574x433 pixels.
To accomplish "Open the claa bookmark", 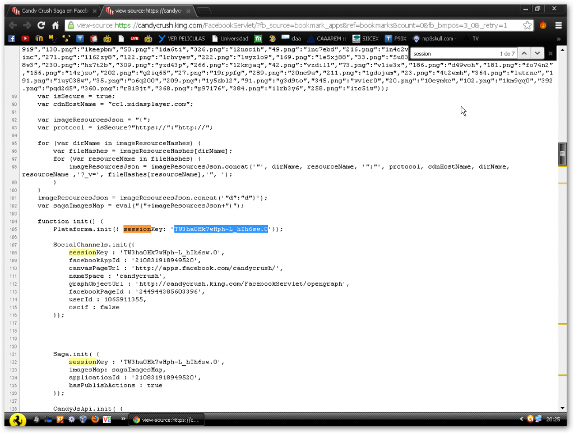I will [291, 39].
